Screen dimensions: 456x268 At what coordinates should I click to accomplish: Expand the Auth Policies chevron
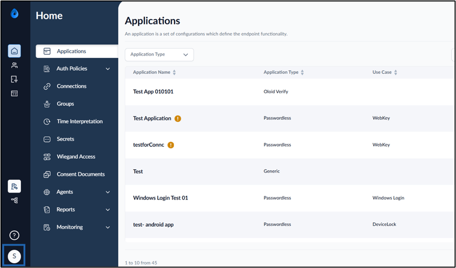[108, 69]
